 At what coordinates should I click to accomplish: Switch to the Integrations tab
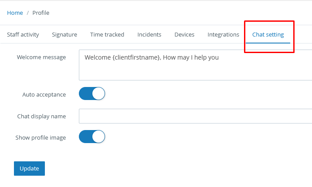point(223,35)
